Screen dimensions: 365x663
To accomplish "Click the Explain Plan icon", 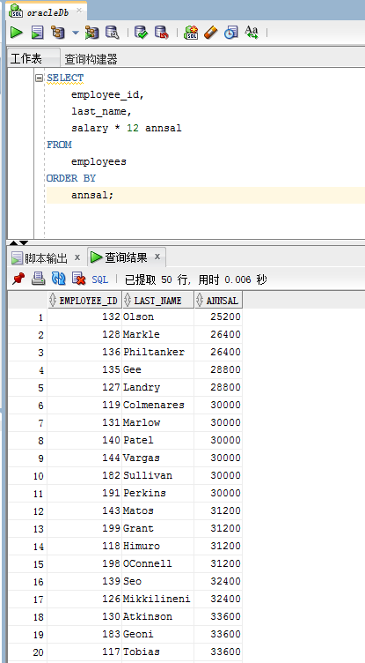I will pos(58,32).
